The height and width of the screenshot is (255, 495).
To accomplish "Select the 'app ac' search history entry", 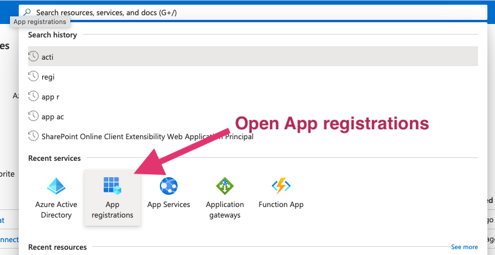I will click(x=253, y=116).
